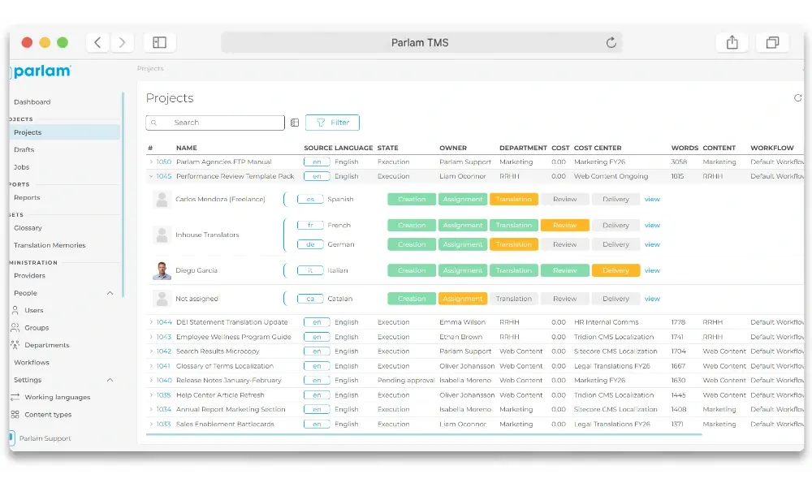Image resolution: width=812 pixels, height=487 pixels.
Task: Click the Working languages arrows icon
Action: (15, 397)
